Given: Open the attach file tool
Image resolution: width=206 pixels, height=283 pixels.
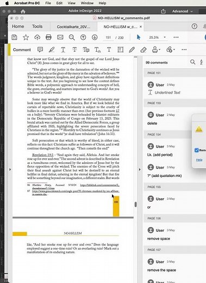Looking at the screenshot, I should pos(170,50).
